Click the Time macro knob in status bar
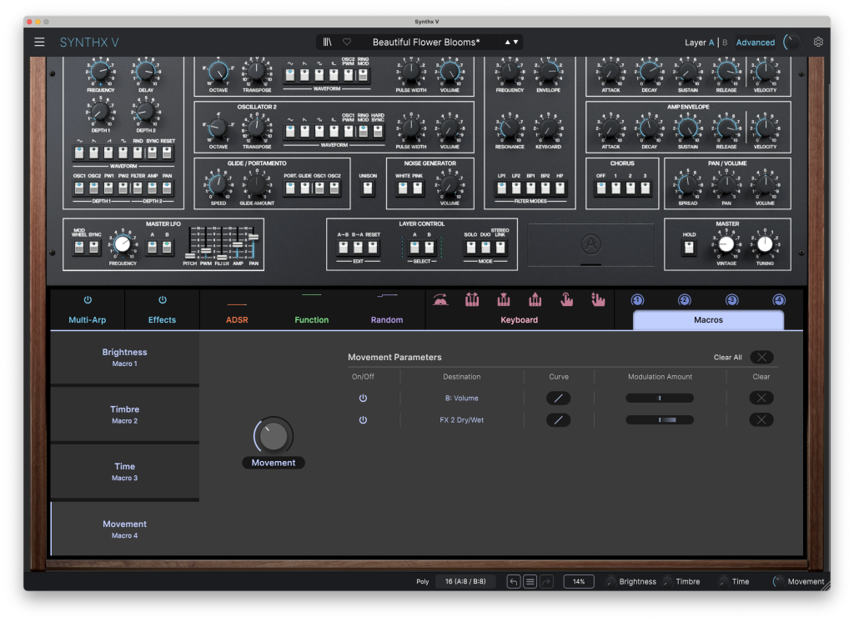This screenshot has width=854, height=622. point(724,582)
